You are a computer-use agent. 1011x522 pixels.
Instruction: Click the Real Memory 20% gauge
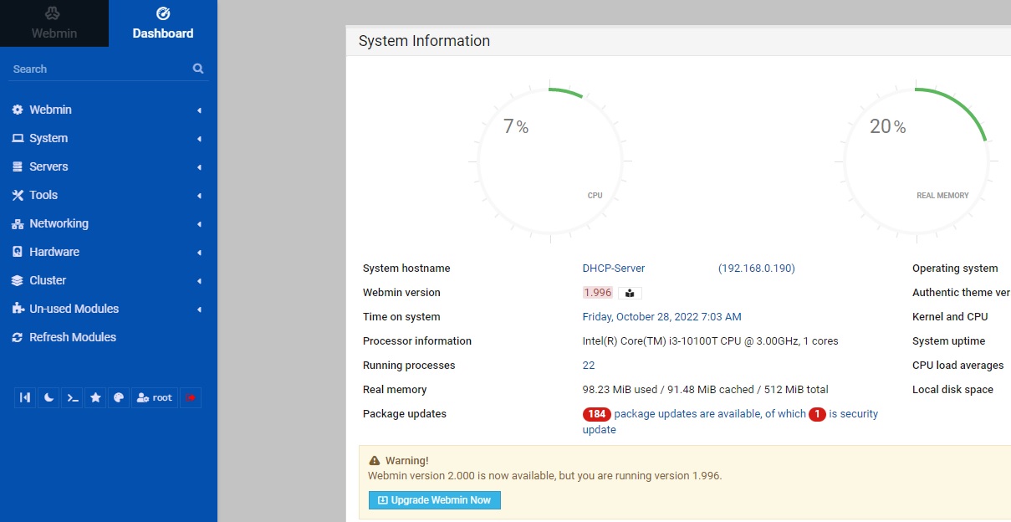917,162
